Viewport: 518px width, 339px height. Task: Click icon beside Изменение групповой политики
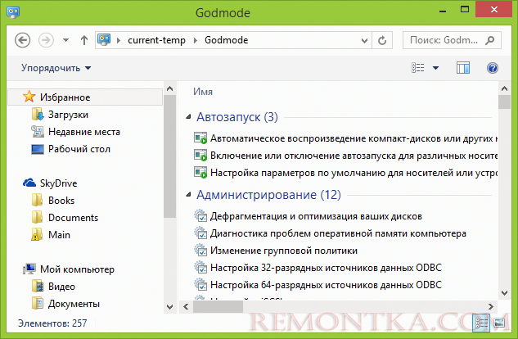point(200,250)
